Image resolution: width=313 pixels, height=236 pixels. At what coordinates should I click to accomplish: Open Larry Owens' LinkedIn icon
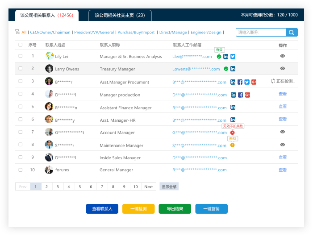pos(233,69)
